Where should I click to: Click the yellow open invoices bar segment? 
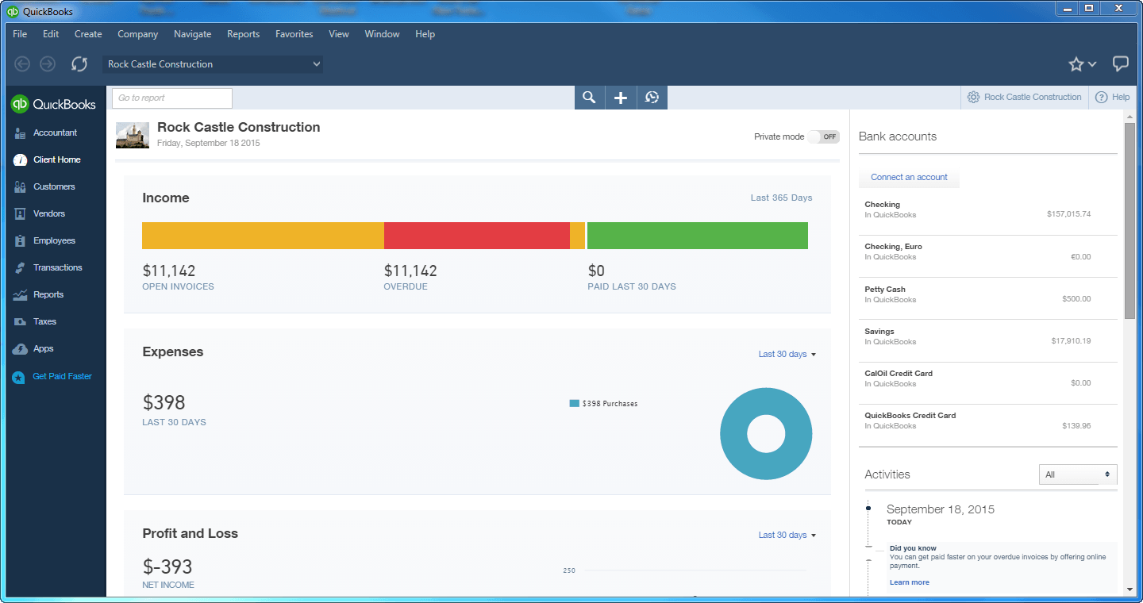point(263,236)
